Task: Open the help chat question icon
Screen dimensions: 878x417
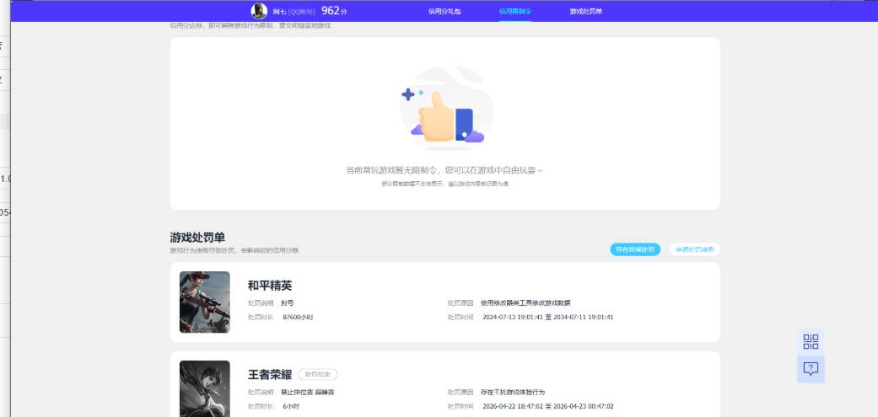Action: coord(811,369)
